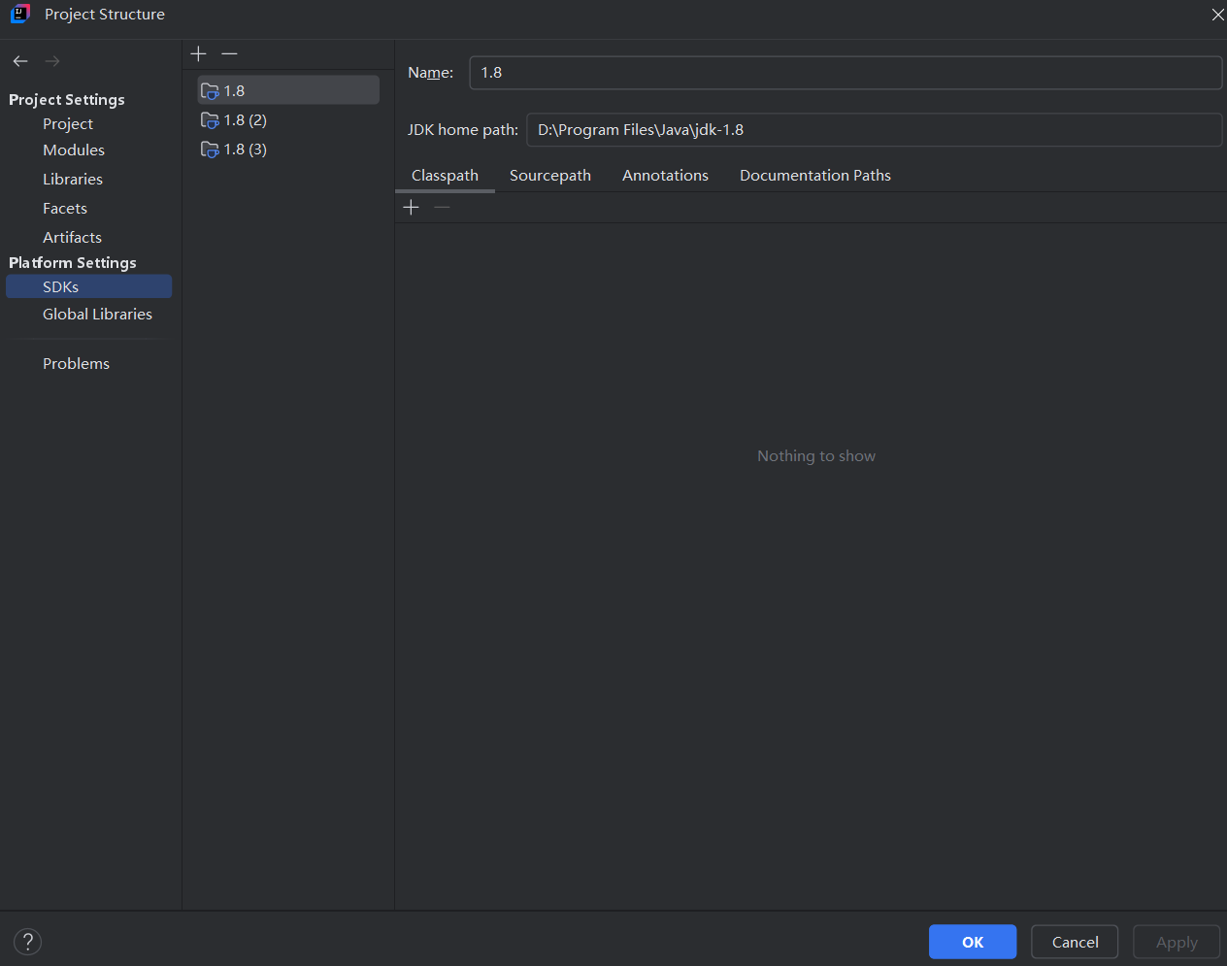Click the Project Settings heading

point(67,99)
